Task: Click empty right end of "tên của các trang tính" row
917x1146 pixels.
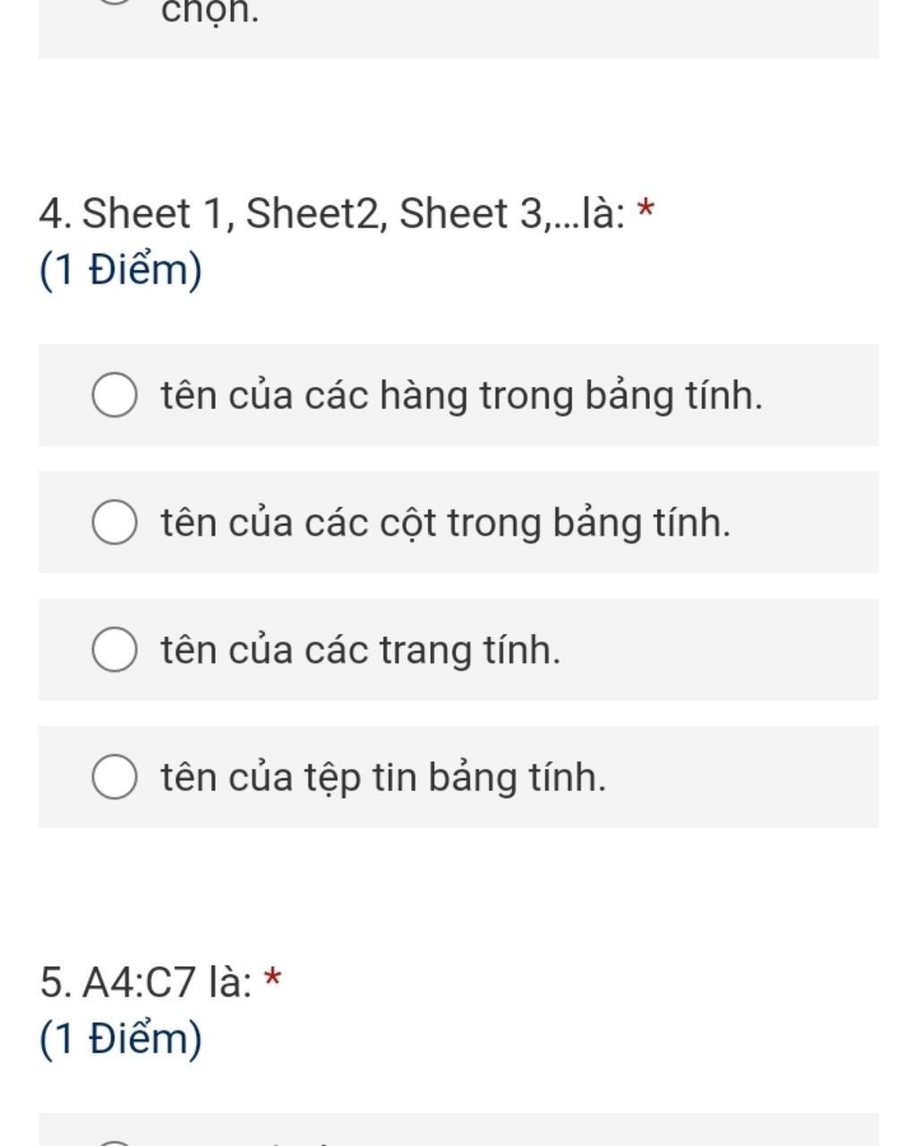Action: [761, 650]
